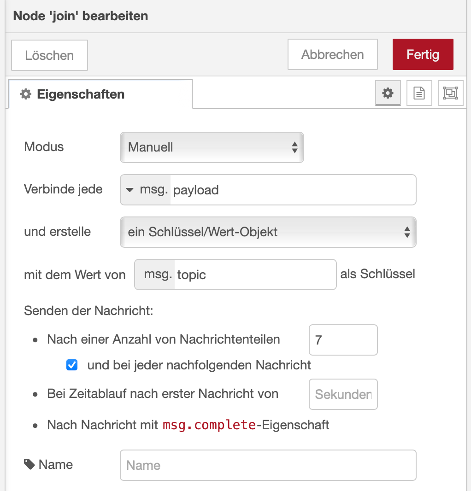471x491 pixels.
Task: Click the tag icon beside Name
Action: [x=29, y=464]
